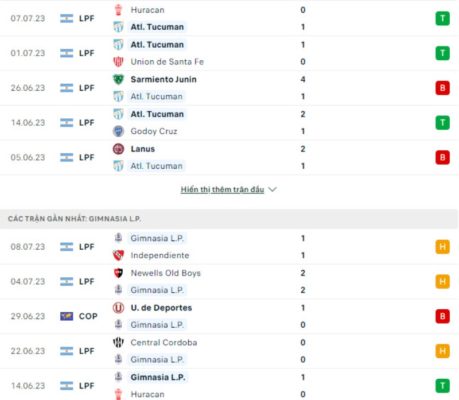The width and height of the screenshot is (459, 400).
Task: Click Hiển thị thêm trận đấu to show more matches
Action: point(224,189)
